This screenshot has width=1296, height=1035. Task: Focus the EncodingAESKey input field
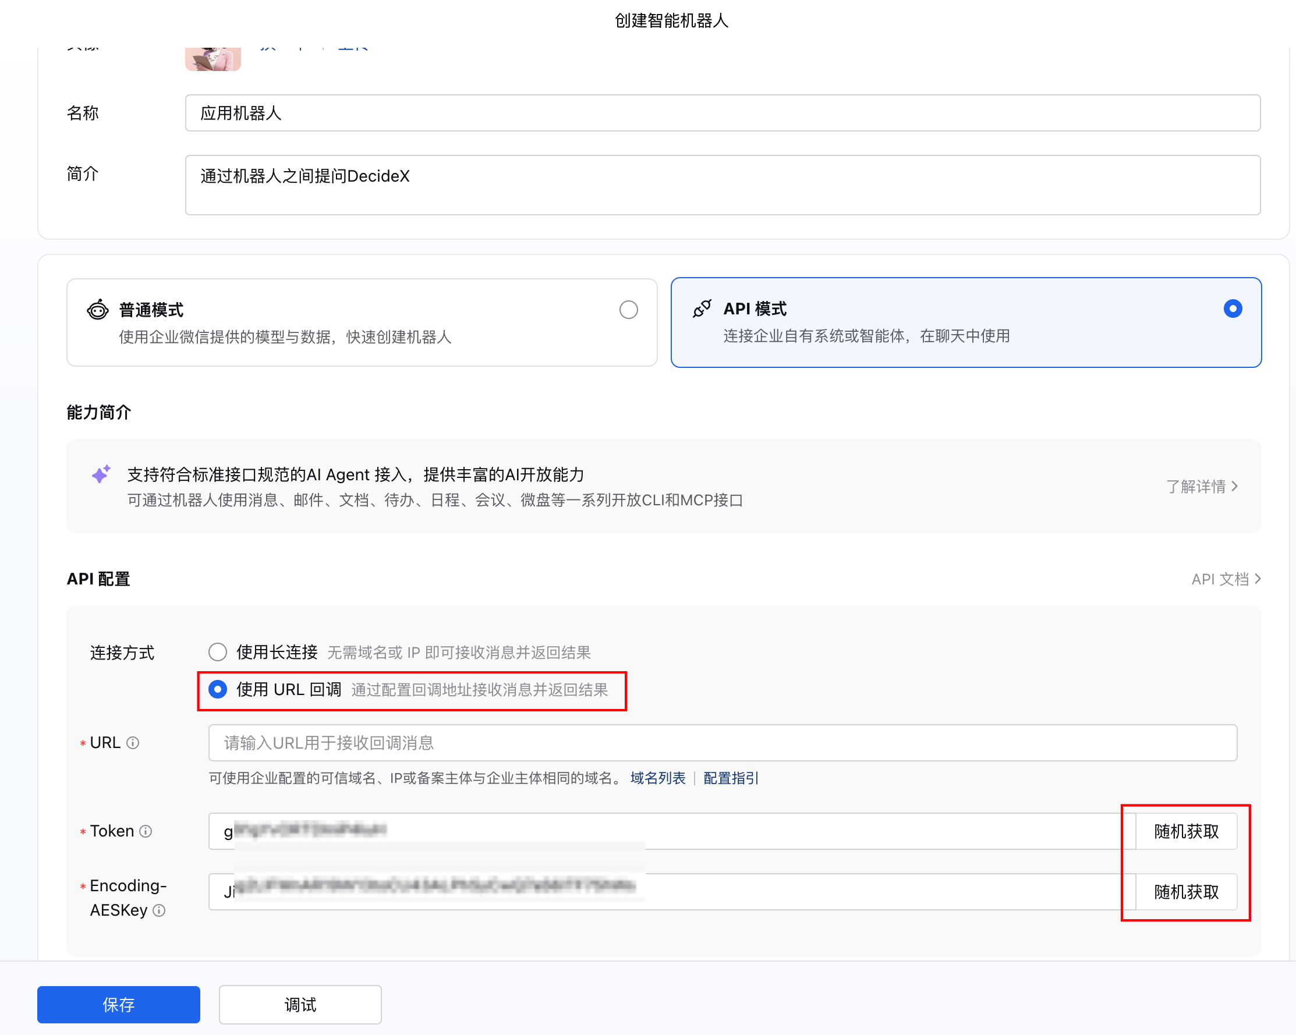671,892
